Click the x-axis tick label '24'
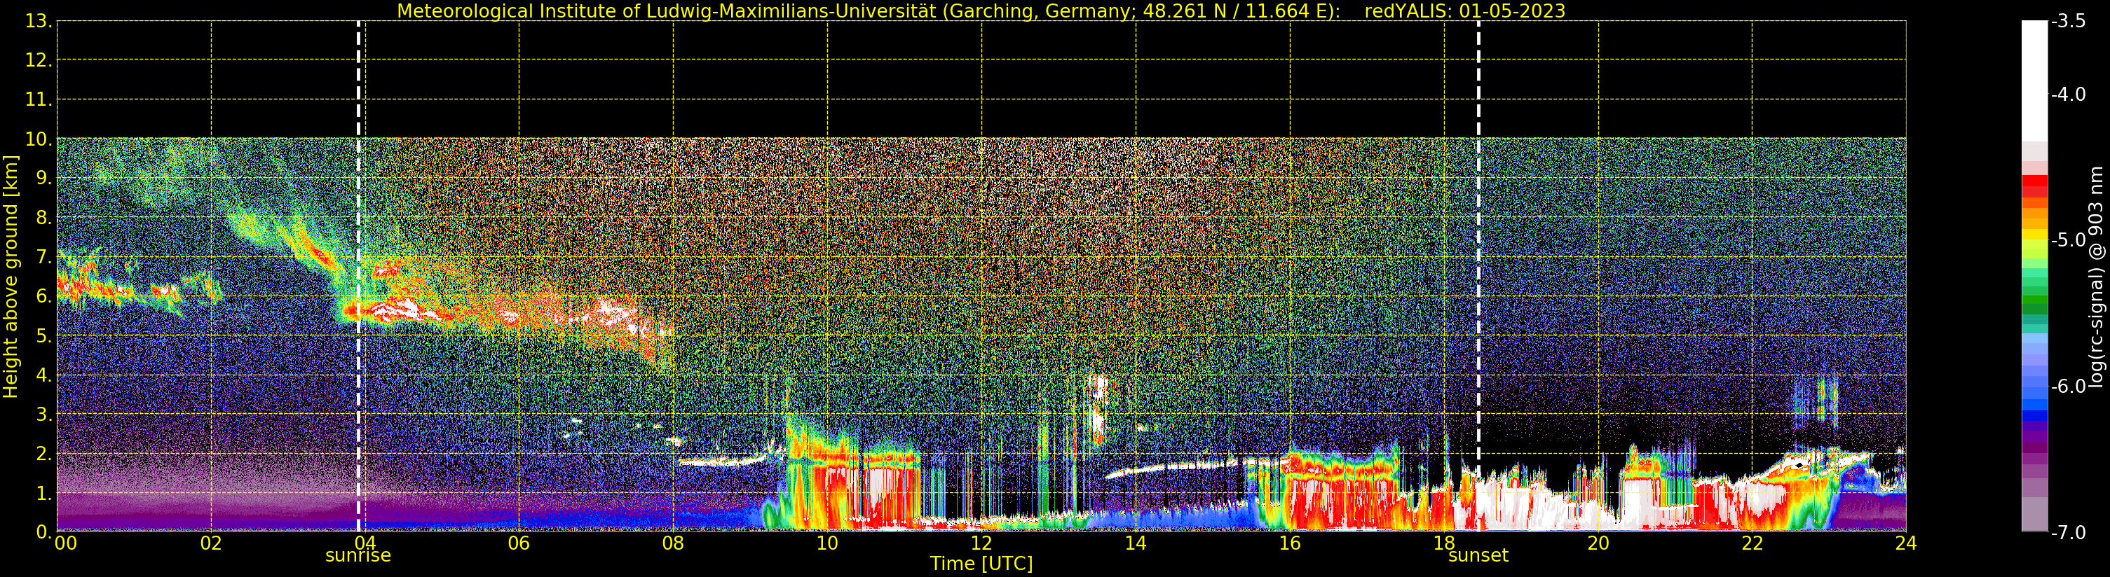The image size is (2110, 577). pyautogui.click(x=1905, y=543)
